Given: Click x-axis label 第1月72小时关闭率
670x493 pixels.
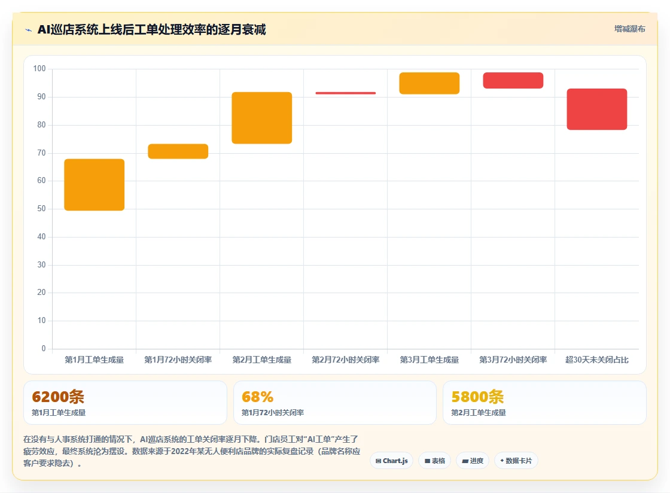Looking at the screenshot, I should [x=178, y=360].
